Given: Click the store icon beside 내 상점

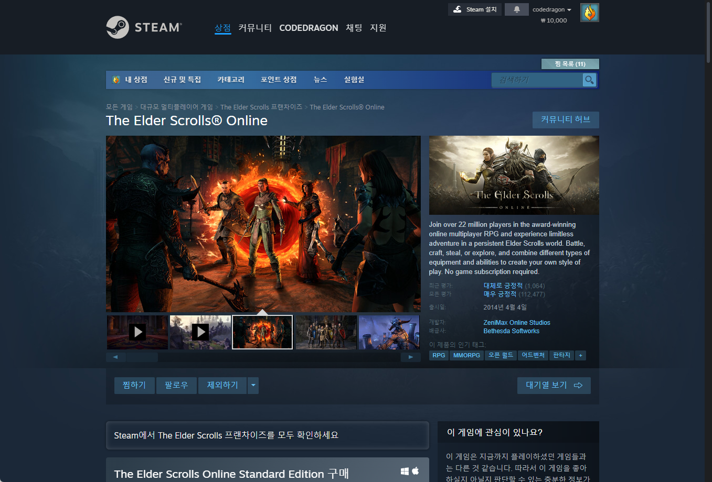Looking at the screenshot, I should pos(116,80).
